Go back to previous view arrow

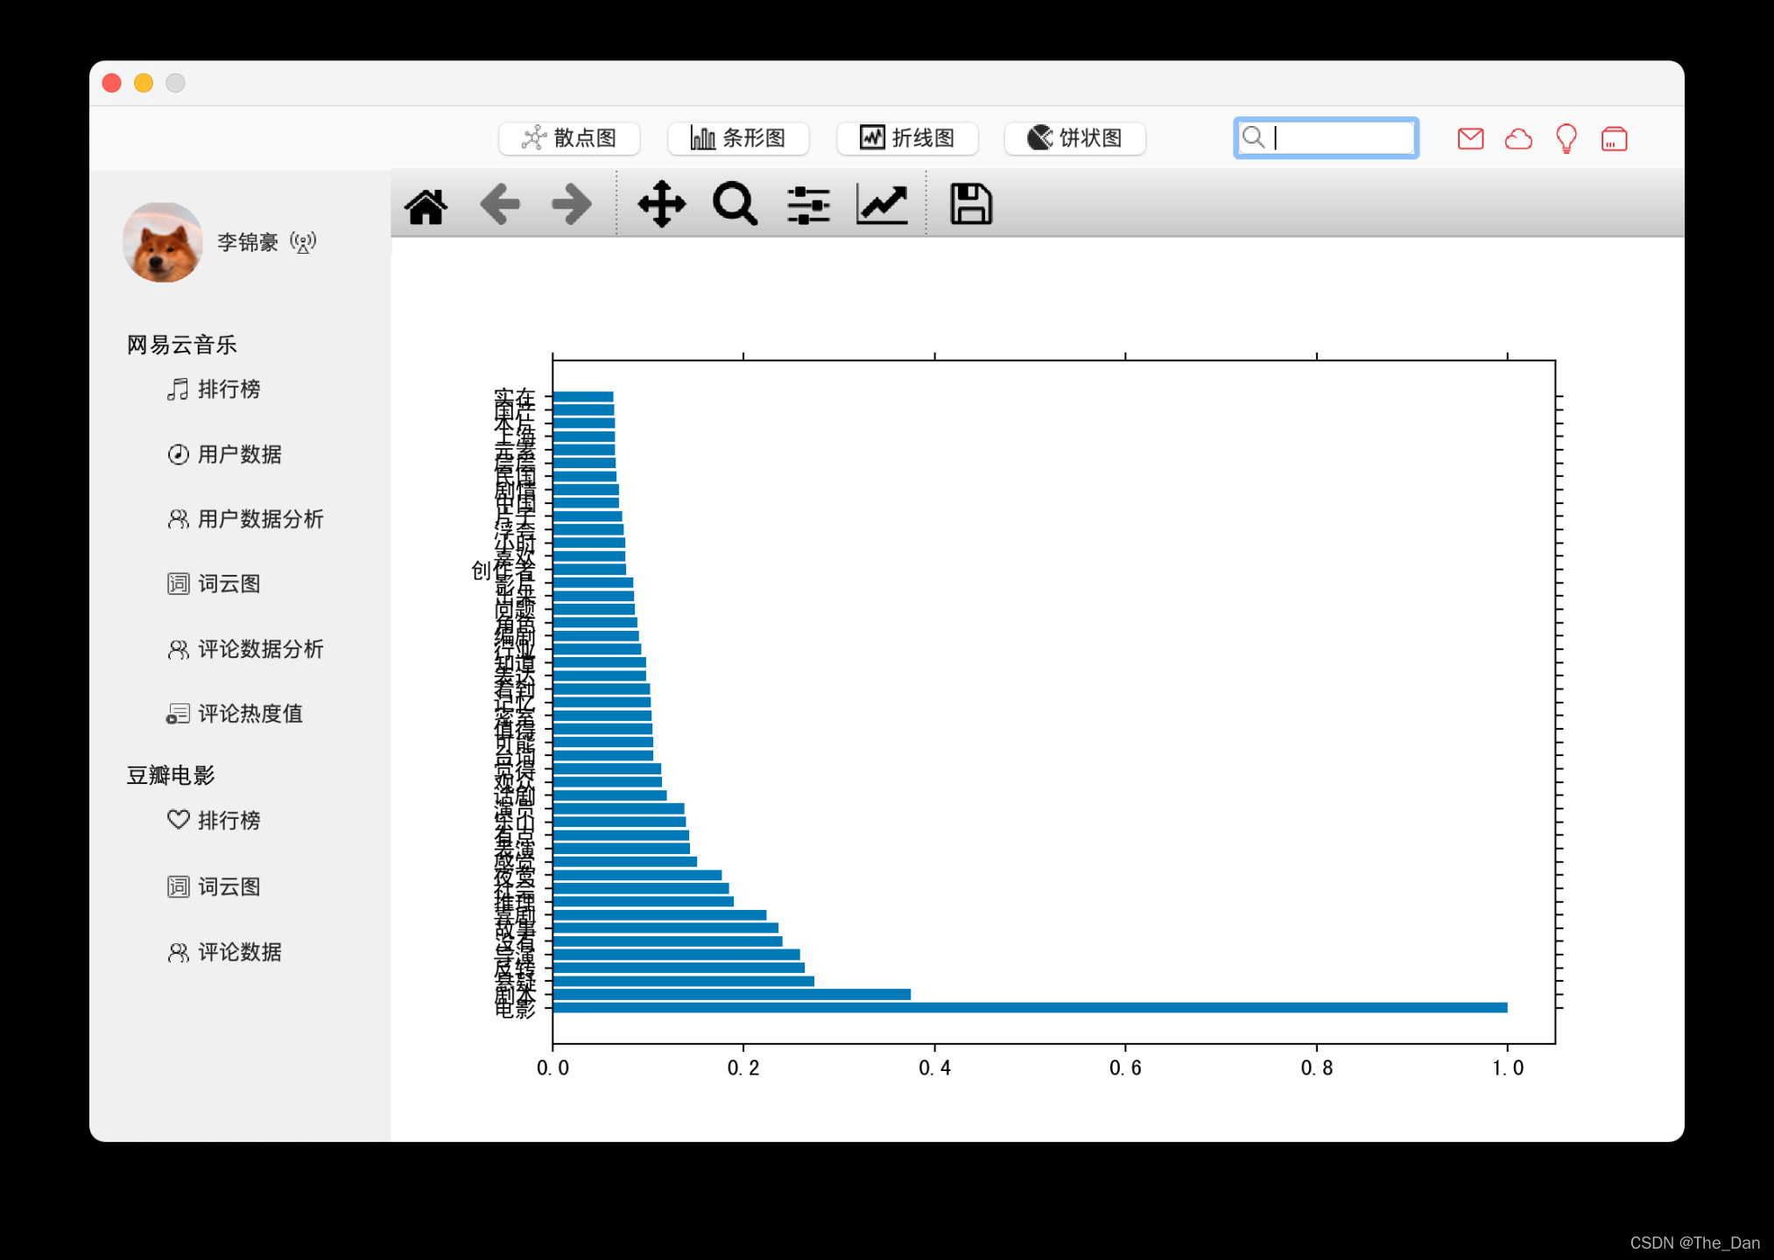(x=500, y=206)
